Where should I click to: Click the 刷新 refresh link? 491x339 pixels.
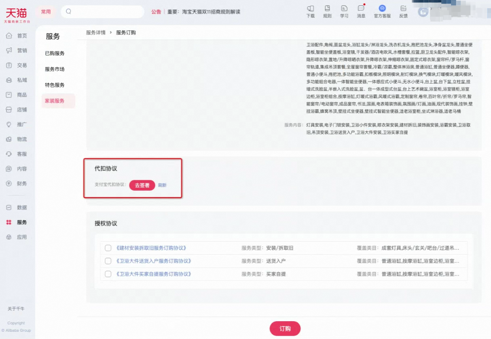point(162,185)
